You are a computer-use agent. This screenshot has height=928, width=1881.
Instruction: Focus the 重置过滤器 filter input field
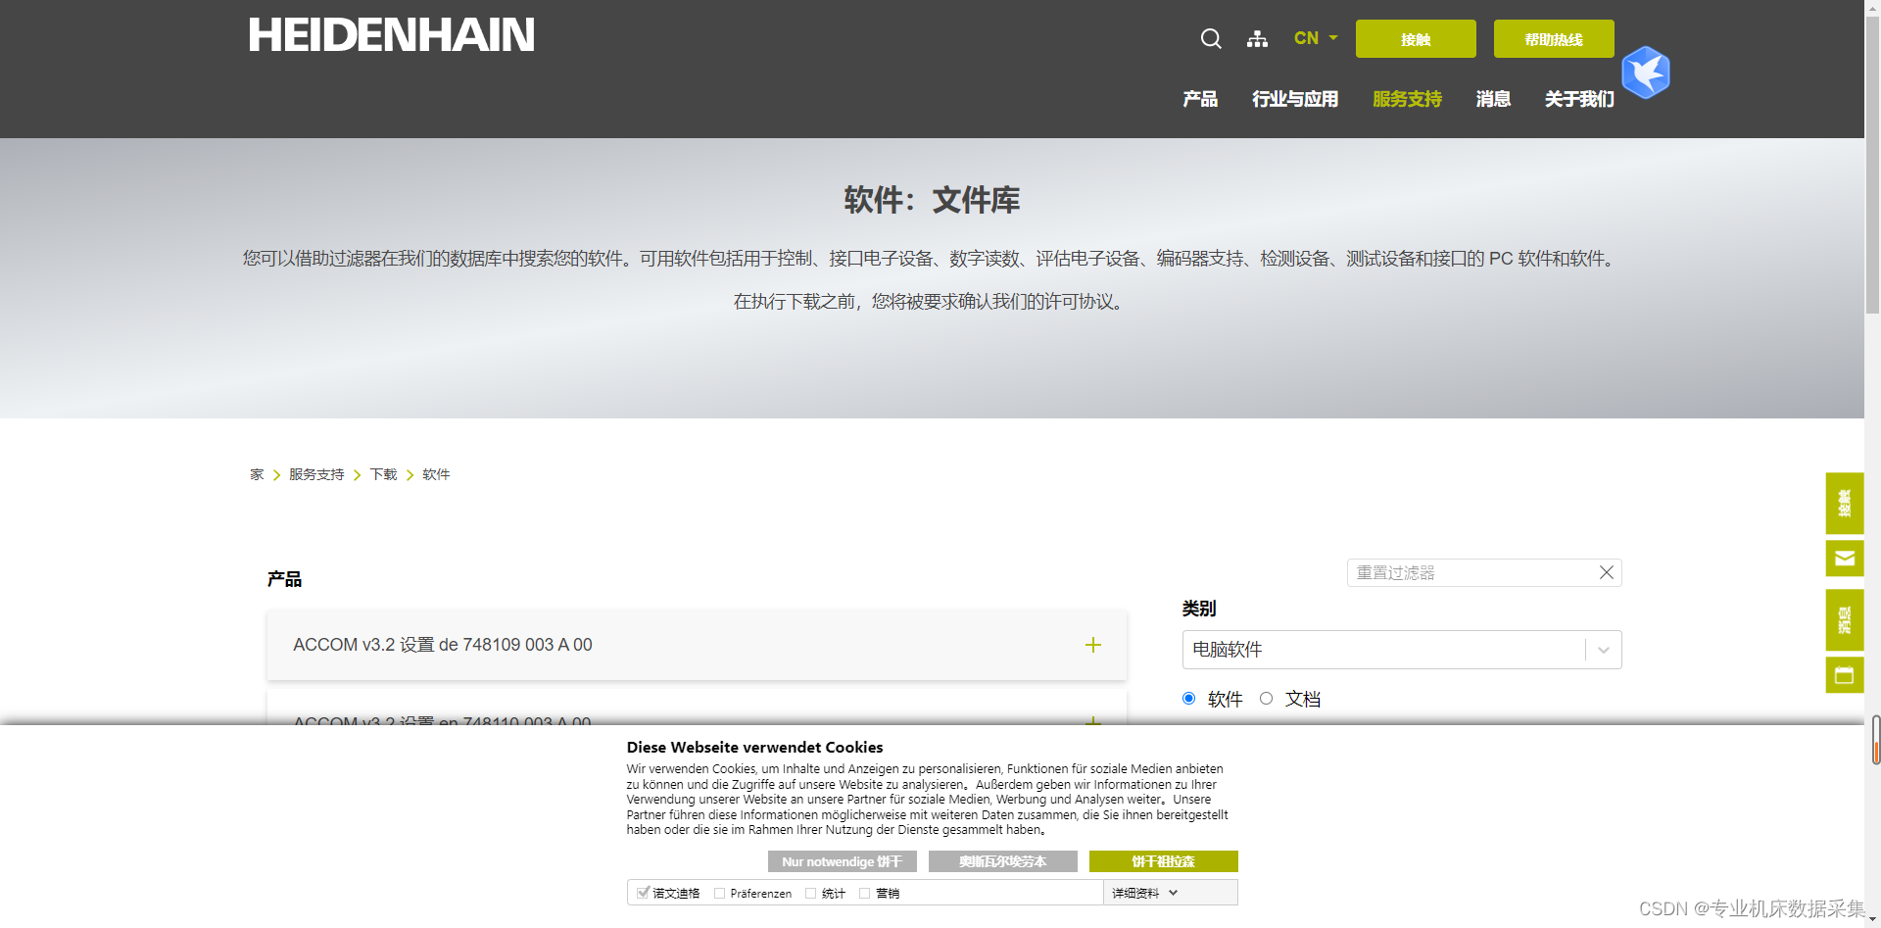(x=1484, y=572)
